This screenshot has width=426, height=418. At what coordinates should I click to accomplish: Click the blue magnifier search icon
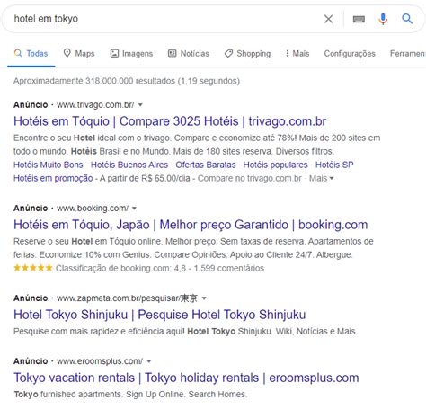coord(407,19)
